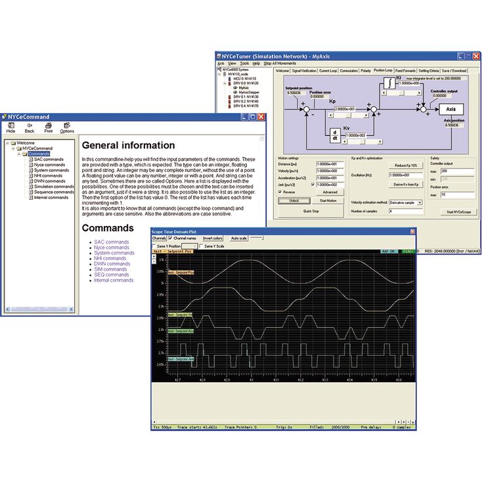Click the Unlock button
The image size is (482, 482).
[x=294, y=201]
